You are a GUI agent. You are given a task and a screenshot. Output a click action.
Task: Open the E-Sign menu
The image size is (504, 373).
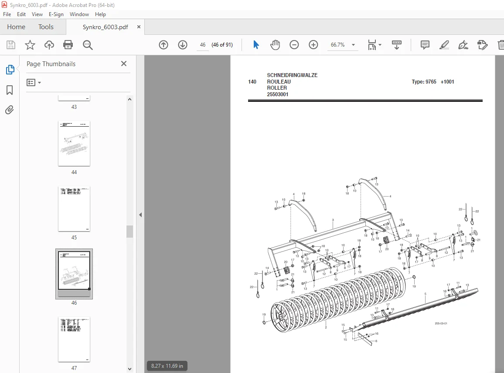click(56, 14)
